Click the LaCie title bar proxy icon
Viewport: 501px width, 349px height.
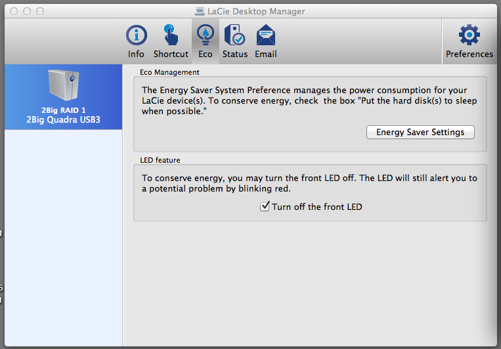200,12
